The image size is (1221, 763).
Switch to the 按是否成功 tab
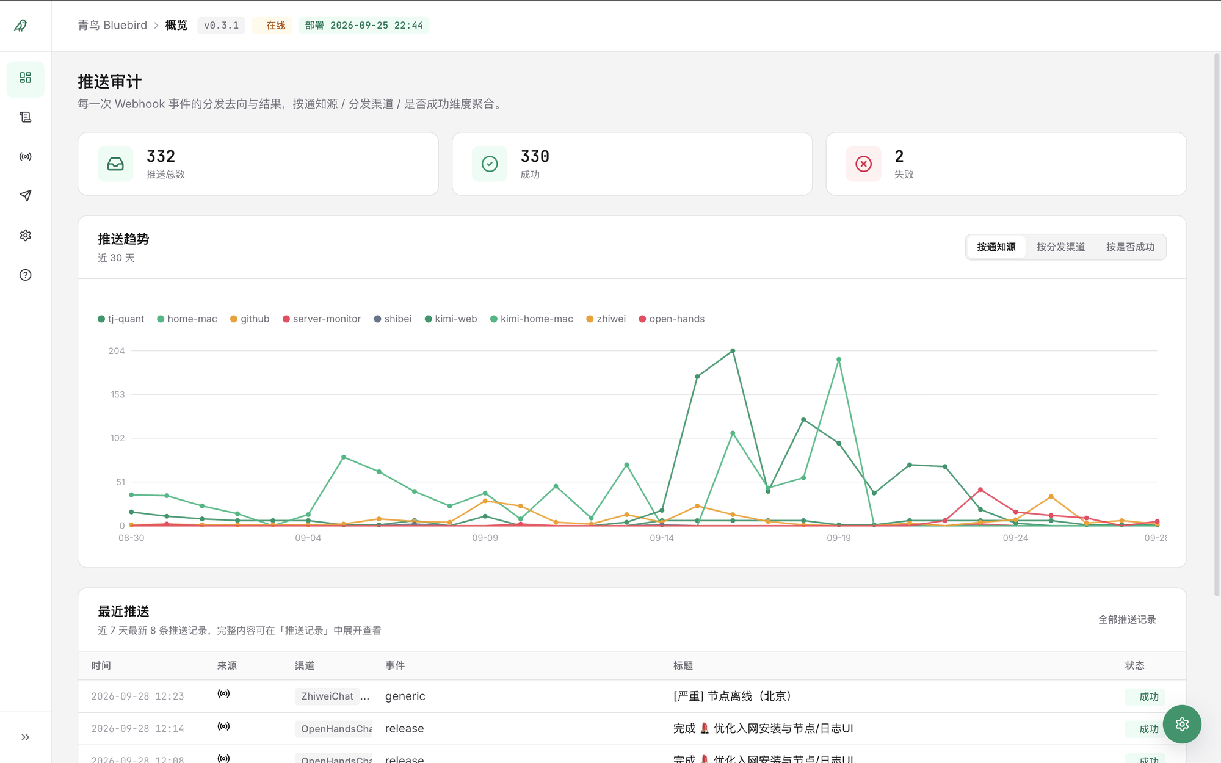(1131, 247)
